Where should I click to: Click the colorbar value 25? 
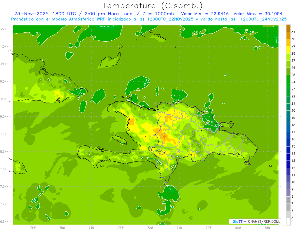point(293,75)
